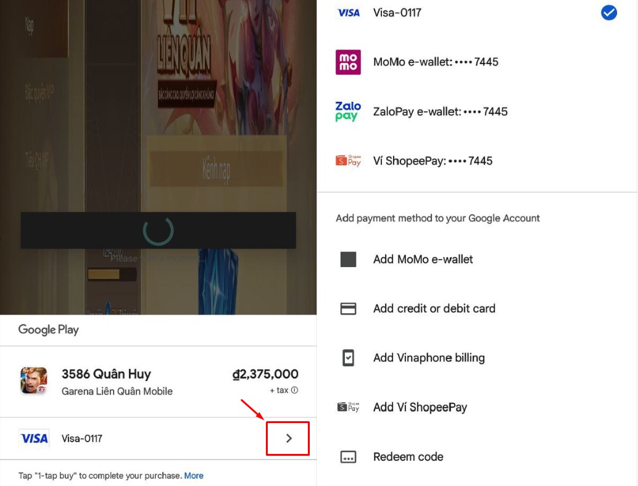Click the credit card icon
Image resolution: width=638 pixels, height=486 pixels.
pyautogui.click(x=348, y=309)
